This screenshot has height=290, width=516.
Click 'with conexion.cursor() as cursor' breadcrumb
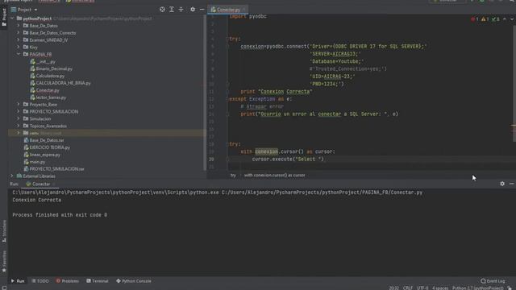[x=274, y=176]
